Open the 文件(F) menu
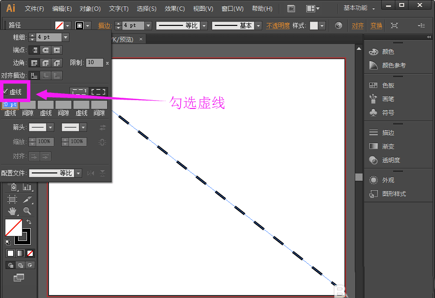The height and width of the screenshot is (298, 435). pos(34,9)
